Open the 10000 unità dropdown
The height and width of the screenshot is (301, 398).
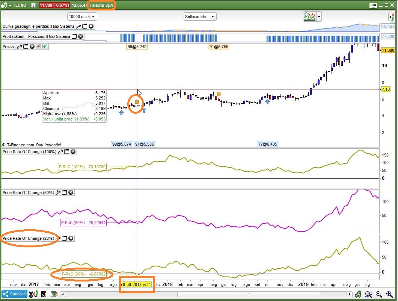click(82, 17)
